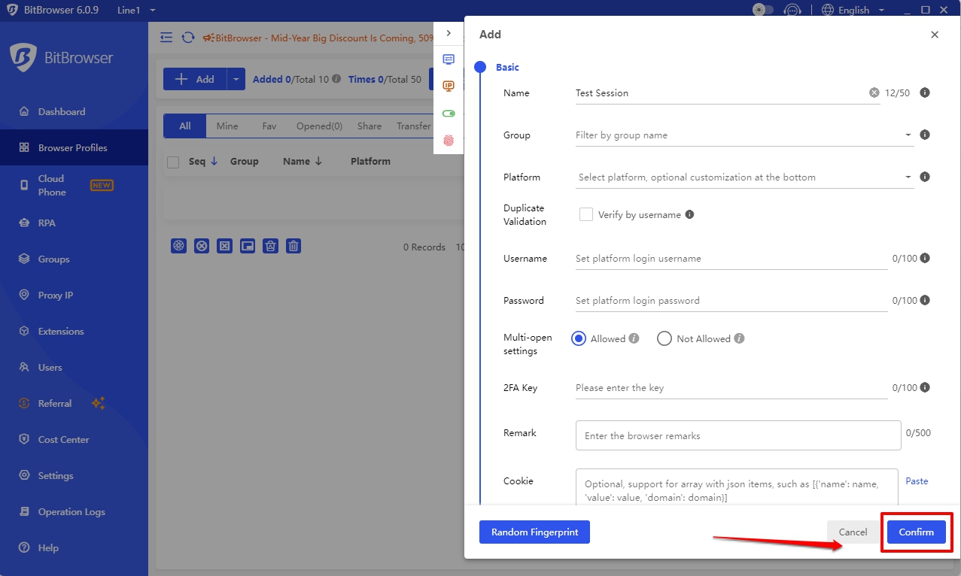This screenshot has width=961, height=576.
Task: Switch to the Transfer tab
Action: [413, 126]
